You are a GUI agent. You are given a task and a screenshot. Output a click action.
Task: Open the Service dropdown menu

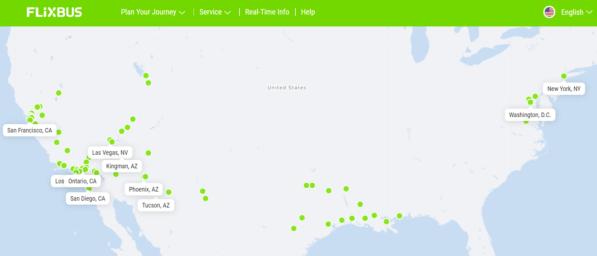pyautogui.click(x=215, y=12)
